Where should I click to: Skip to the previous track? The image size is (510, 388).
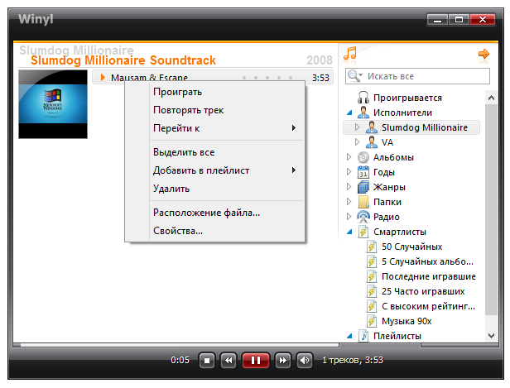(x=229, y=360)
